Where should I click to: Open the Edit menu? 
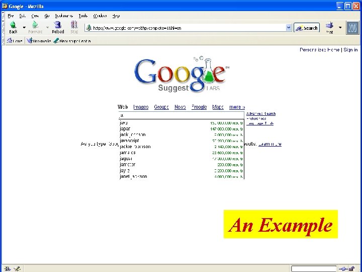coord(22,16)
